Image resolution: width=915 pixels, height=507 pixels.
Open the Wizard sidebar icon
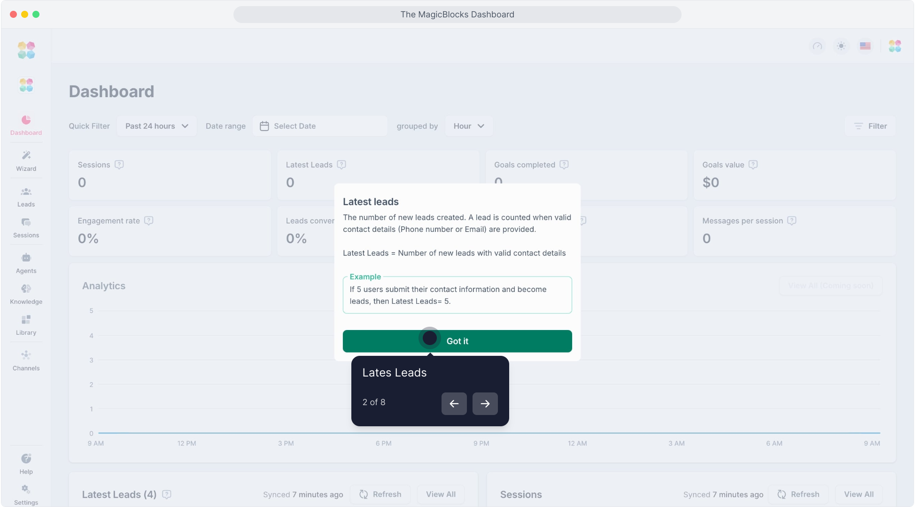click(x=26, y=161)
